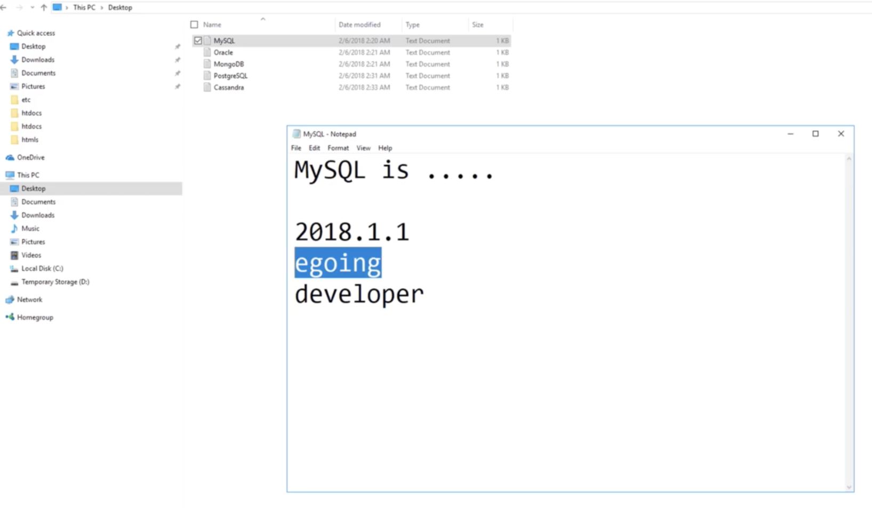Image resolution: width=872 pixels, height=508 pixels.
Task: Click the MySQL text file icon
Action: 207,41
